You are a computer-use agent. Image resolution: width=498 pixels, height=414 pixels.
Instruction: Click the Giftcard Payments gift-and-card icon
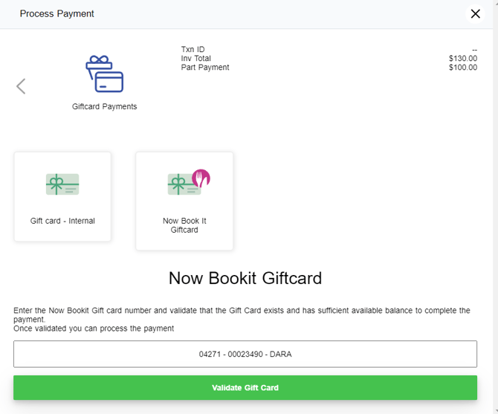[x=105, y=74]
